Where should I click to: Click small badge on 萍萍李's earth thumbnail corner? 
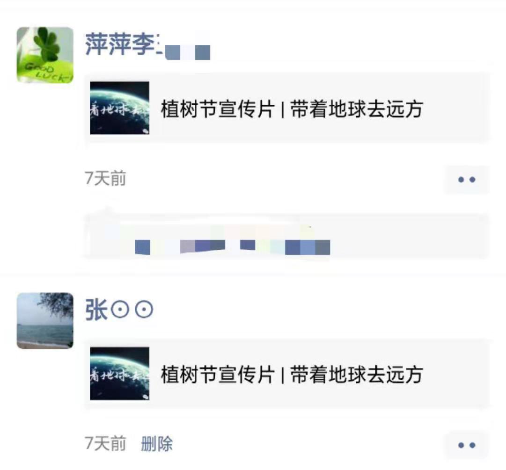point(146,131)
